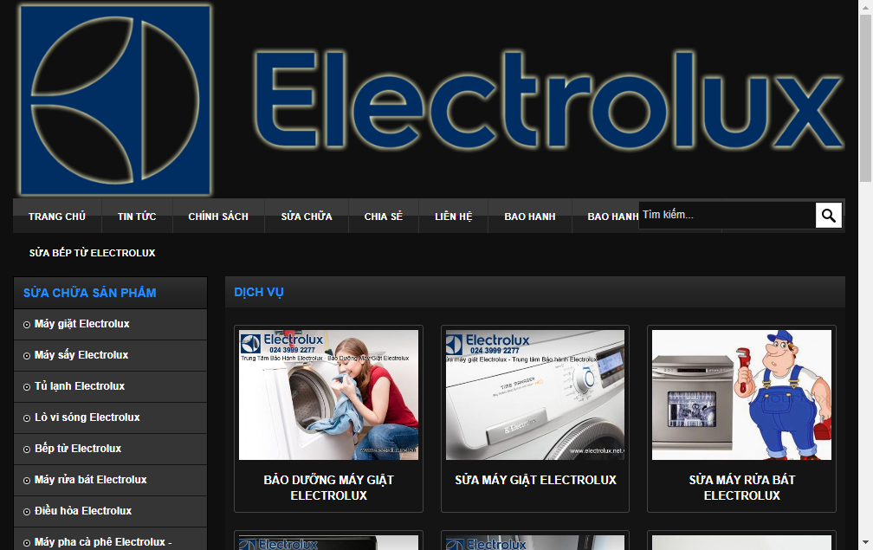Go to SỬA CHỮA in the navbar
The image size is (873, 550).
pos(307,217)
